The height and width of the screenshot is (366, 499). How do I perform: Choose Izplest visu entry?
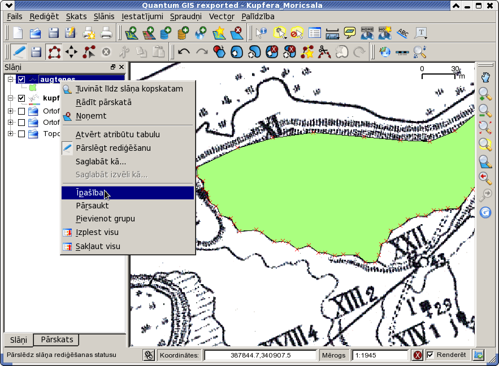128,232
